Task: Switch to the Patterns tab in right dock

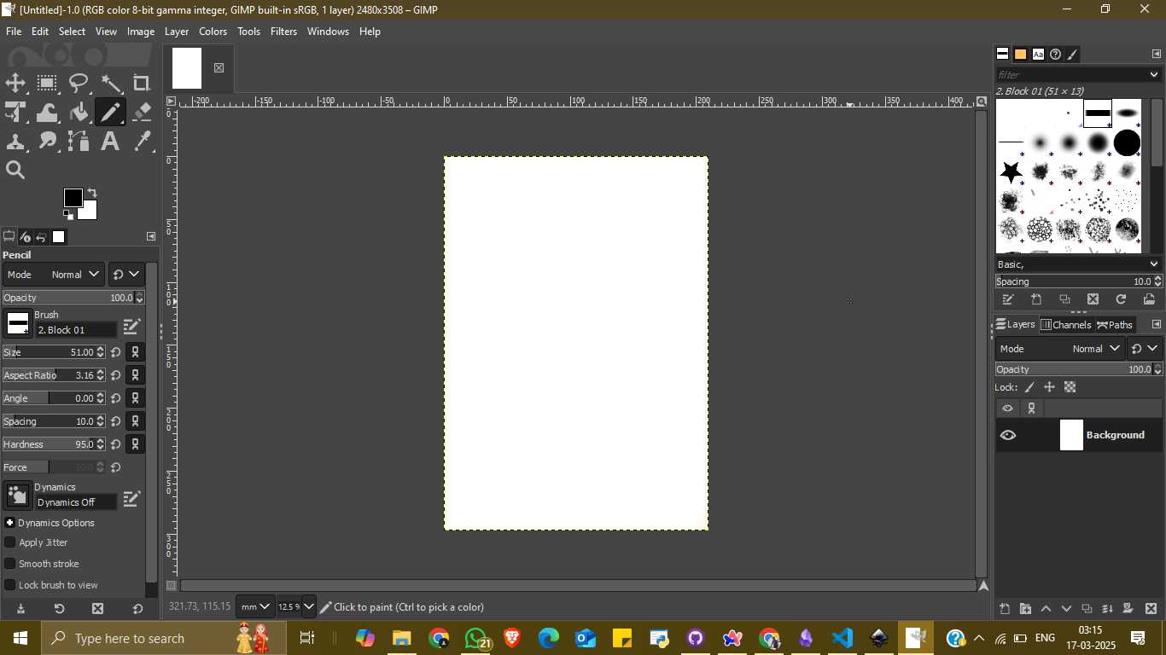Action: [1020, 54]
